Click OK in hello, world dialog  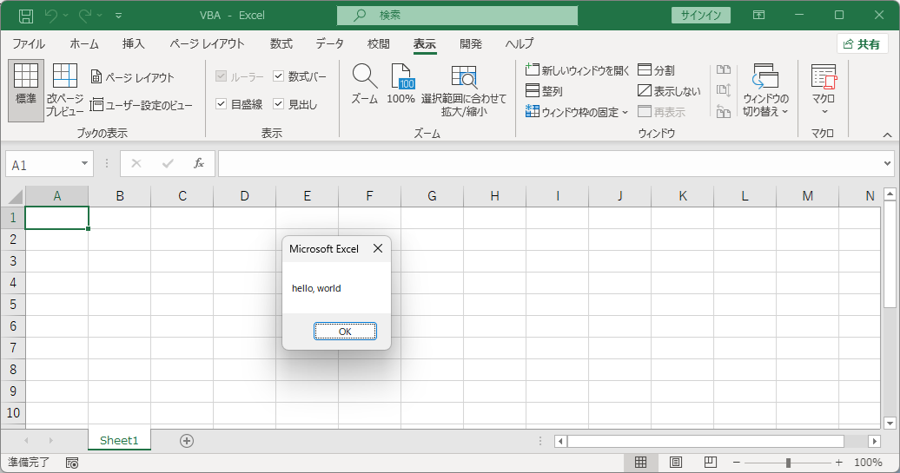point(345,332)
